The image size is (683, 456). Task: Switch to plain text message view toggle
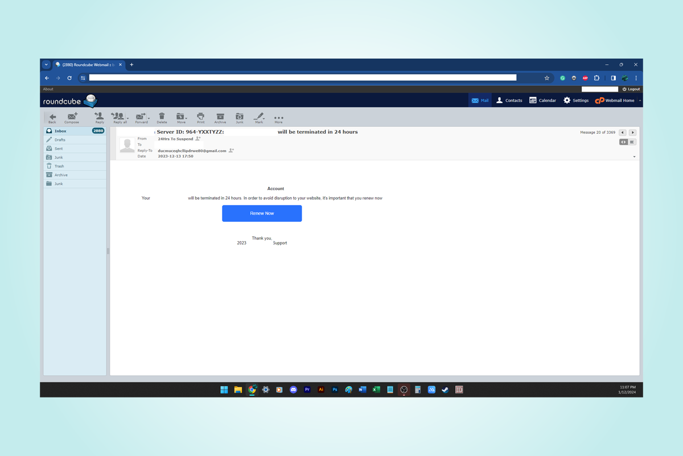(x=632, y=142)
